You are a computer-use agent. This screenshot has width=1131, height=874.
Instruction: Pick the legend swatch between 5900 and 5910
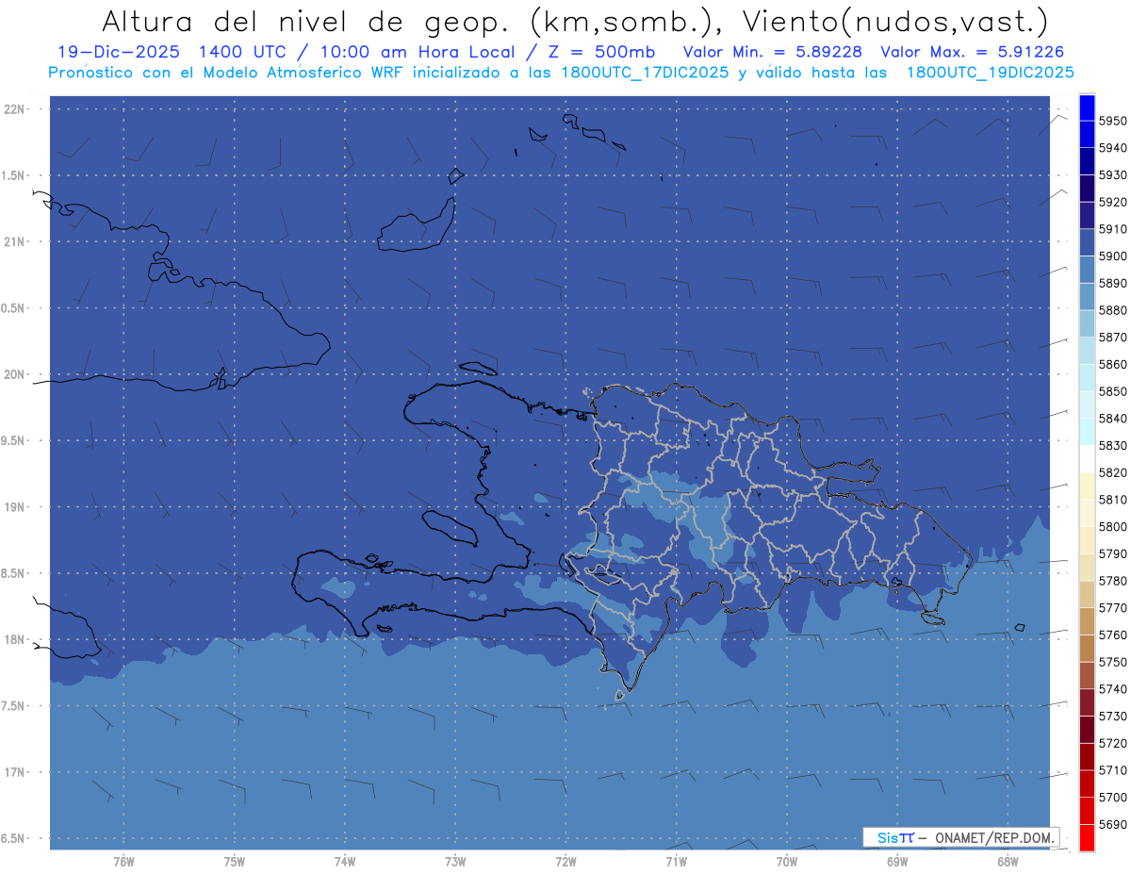(1087, 242)
